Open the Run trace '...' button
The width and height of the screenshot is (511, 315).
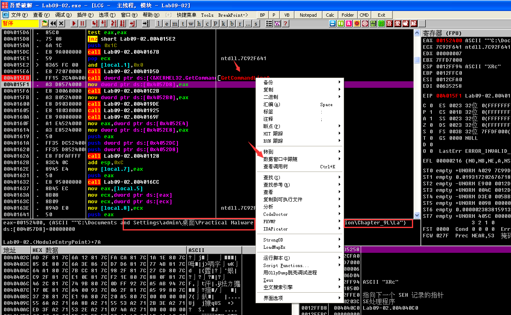click(x=248, y=24)
